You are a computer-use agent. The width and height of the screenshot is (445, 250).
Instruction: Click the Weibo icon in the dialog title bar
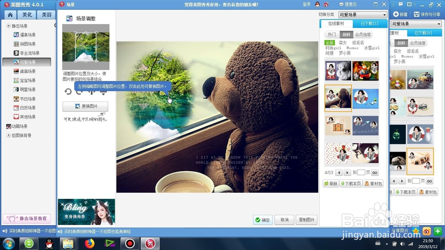[x=326, y=4]
